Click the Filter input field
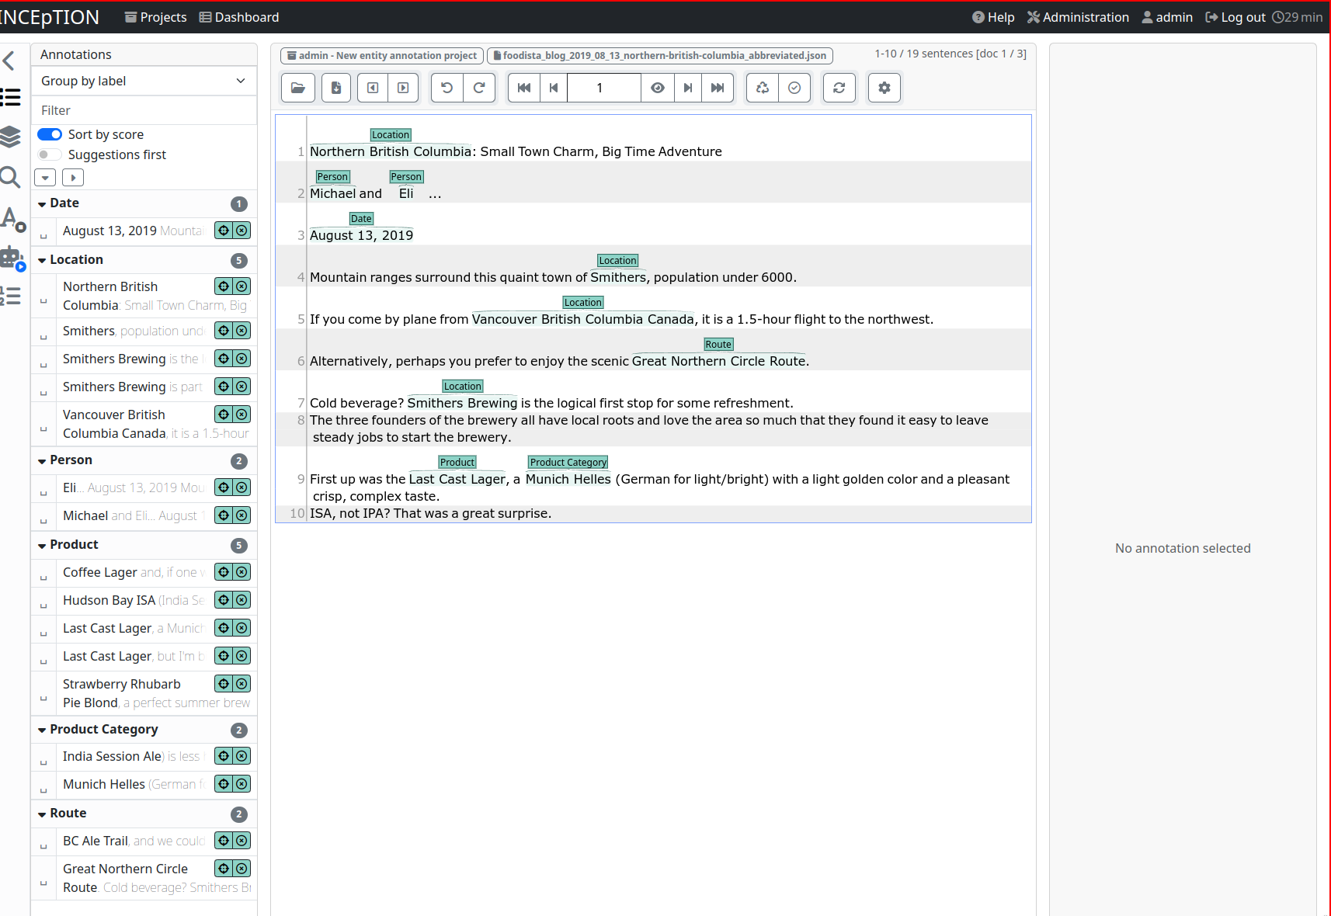Screen dimensions: 1331x916 tap(144, 110)
